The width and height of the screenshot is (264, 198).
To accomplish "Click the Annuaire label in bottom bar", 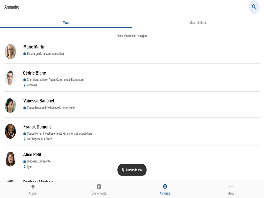I will point(165,193).
